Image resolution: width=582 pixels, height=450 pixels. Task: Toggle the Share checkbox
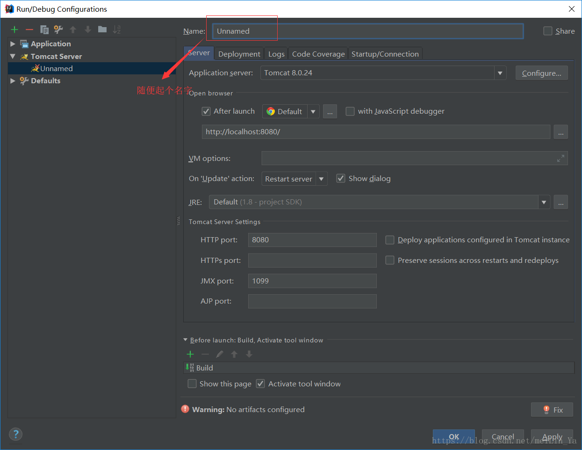tap(548, 31)
